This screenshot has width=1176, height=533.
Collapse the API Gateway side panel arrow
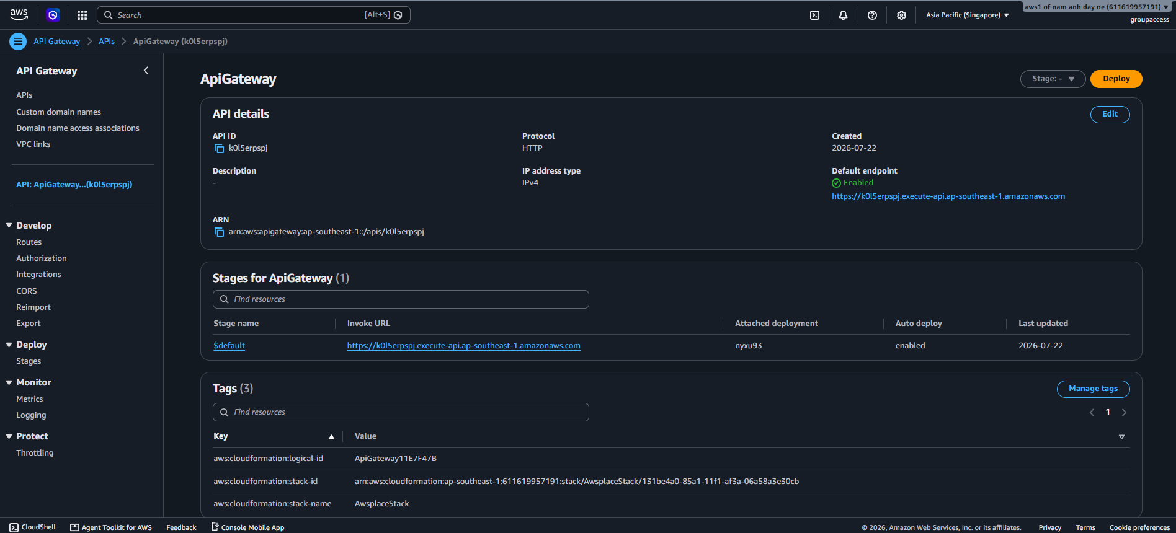coord(146,71)
